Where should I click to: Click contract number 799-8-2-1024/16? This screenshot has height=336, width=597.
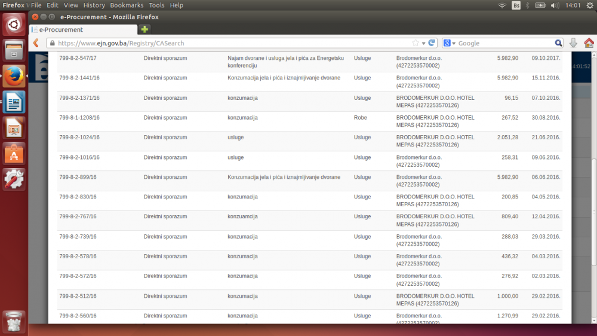pos(79,138)
